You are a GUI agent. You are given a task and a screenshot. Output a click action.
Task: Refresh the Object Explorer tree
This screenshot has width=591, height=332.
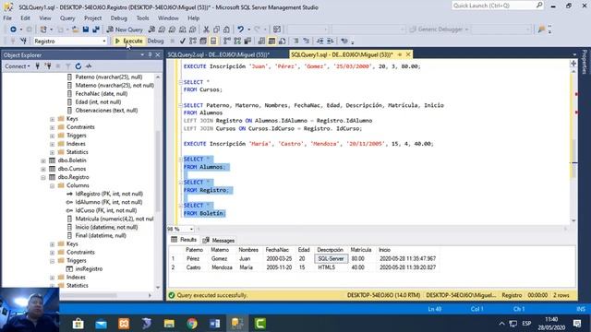[x=78, y=66]
